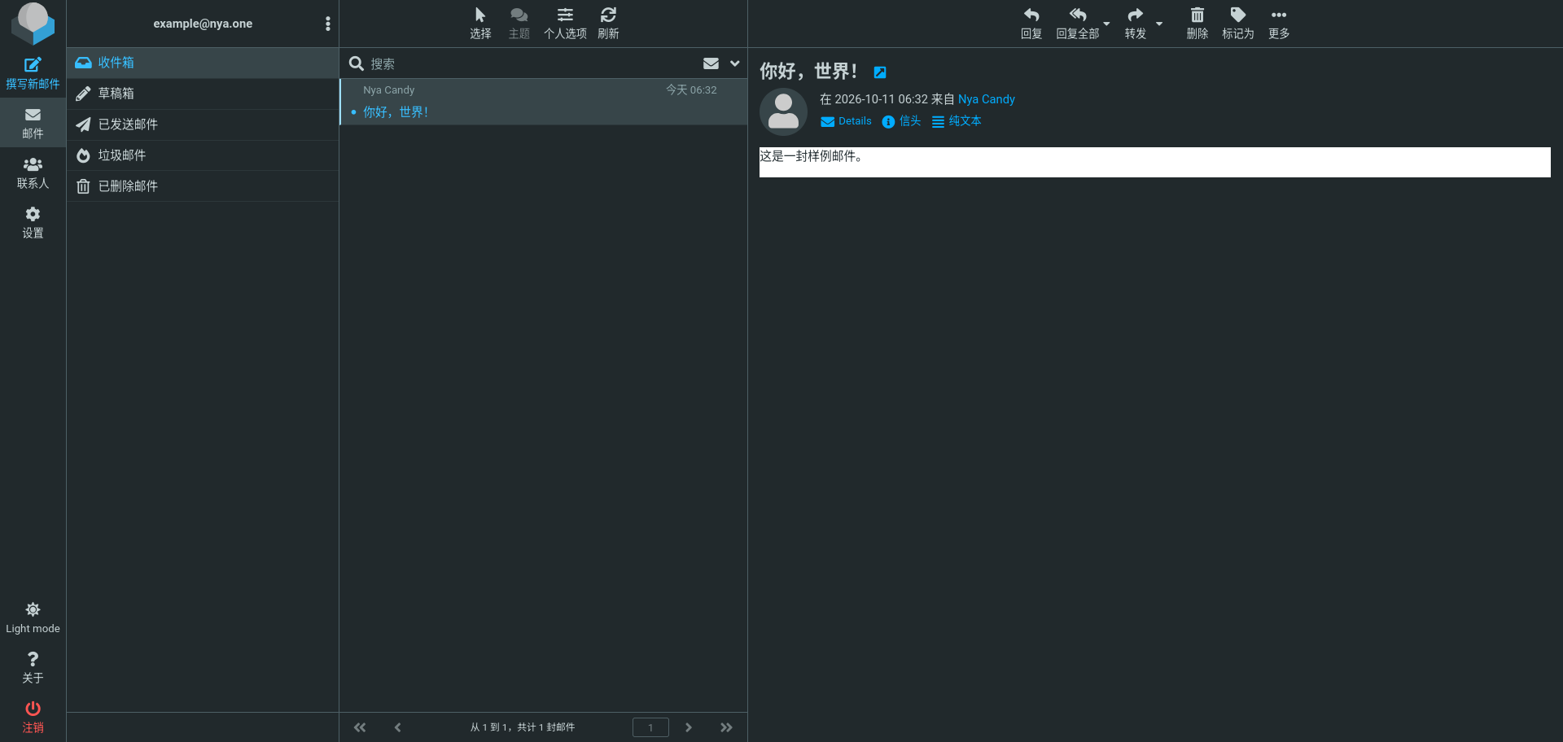This screenshot has width=1563, height=742.
Task: Open message in new window icon
Action: 880,72
